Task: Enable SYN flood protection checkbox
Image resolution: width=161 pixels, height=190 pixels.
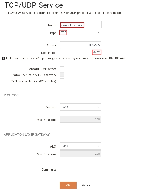Action: 62,81
